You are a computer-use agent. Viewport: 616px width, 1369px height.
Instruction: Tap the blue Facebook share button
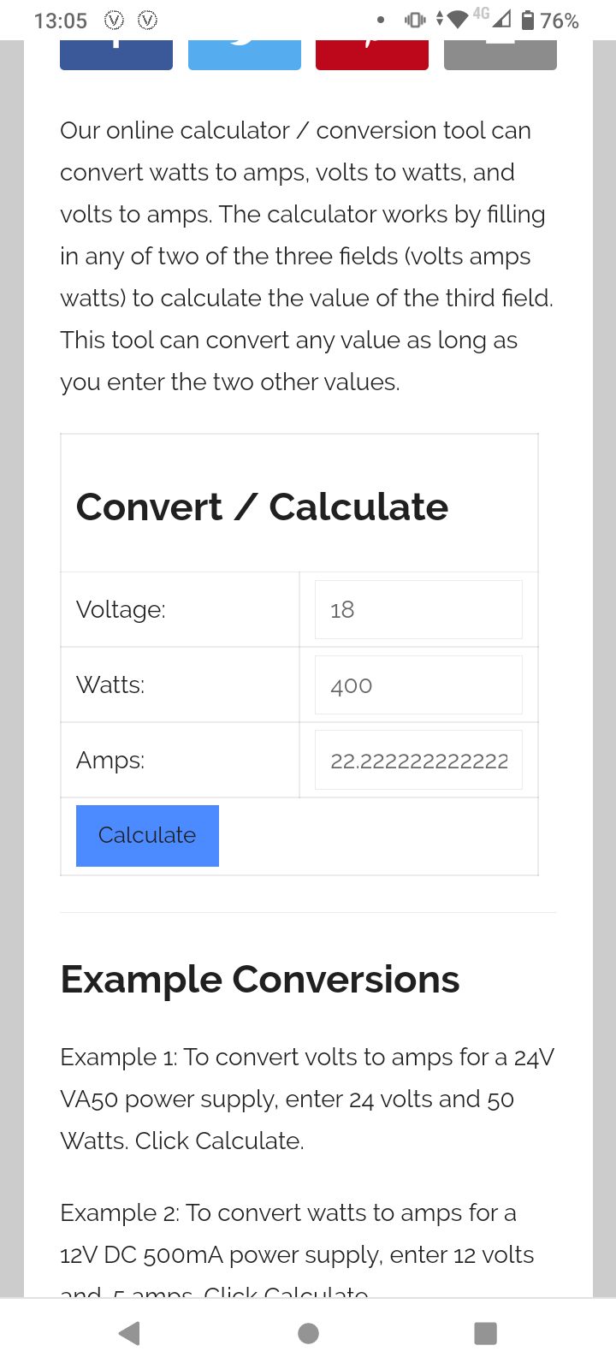point(116,54)
